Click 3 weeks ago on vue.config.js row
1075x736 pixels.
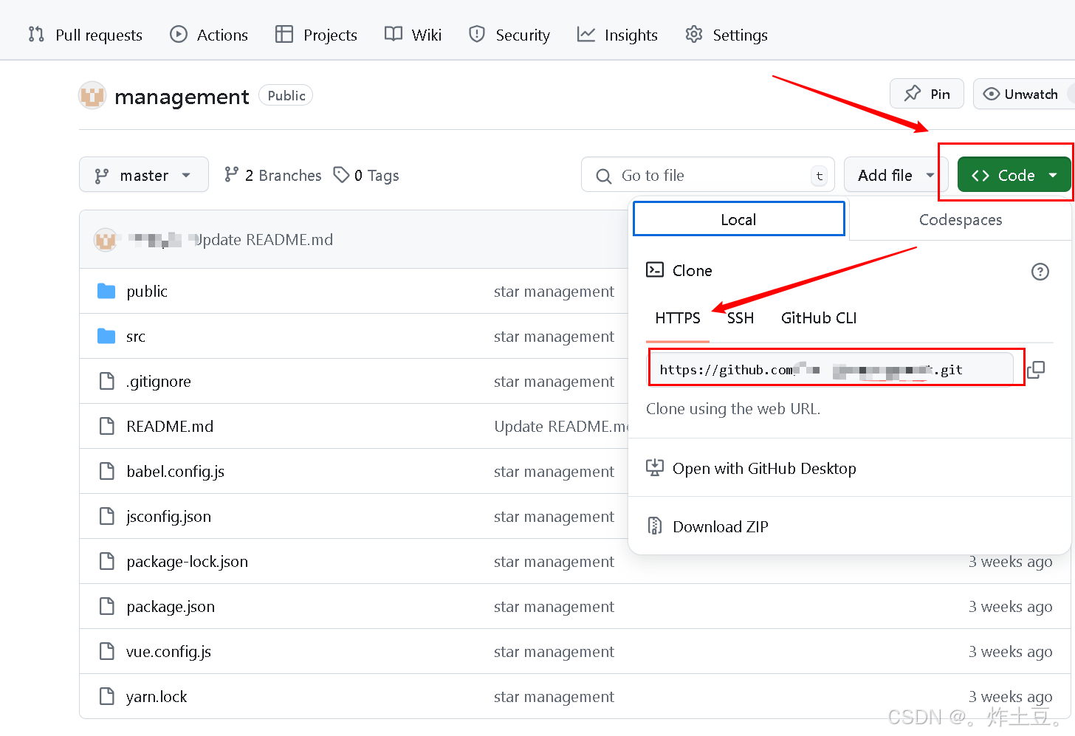click(x=1010, y=652)
